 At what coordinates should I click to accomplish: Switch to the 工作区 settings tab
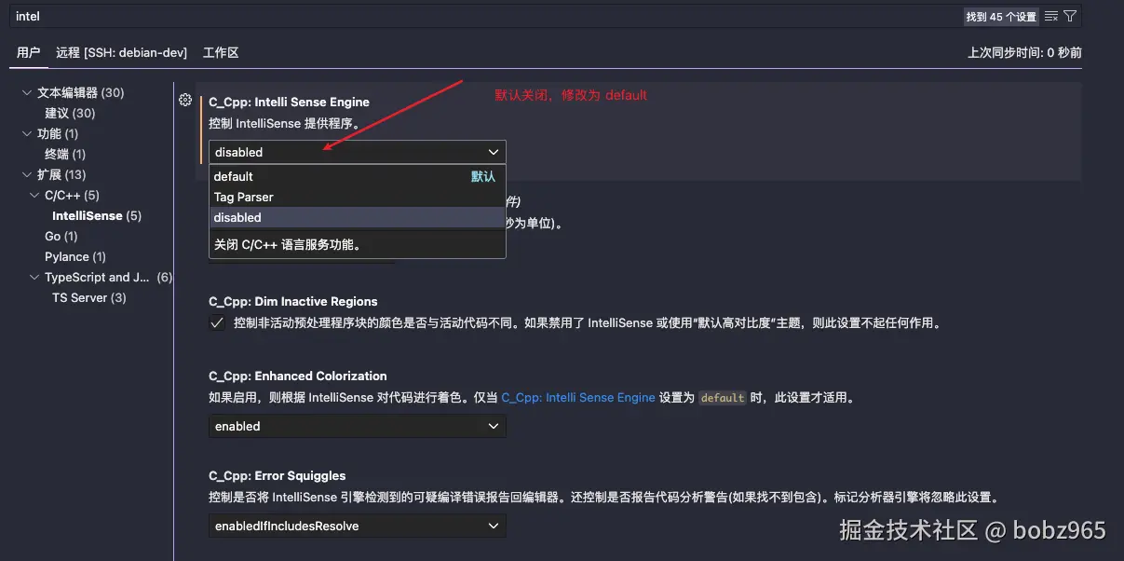click(x=221, y=52)
